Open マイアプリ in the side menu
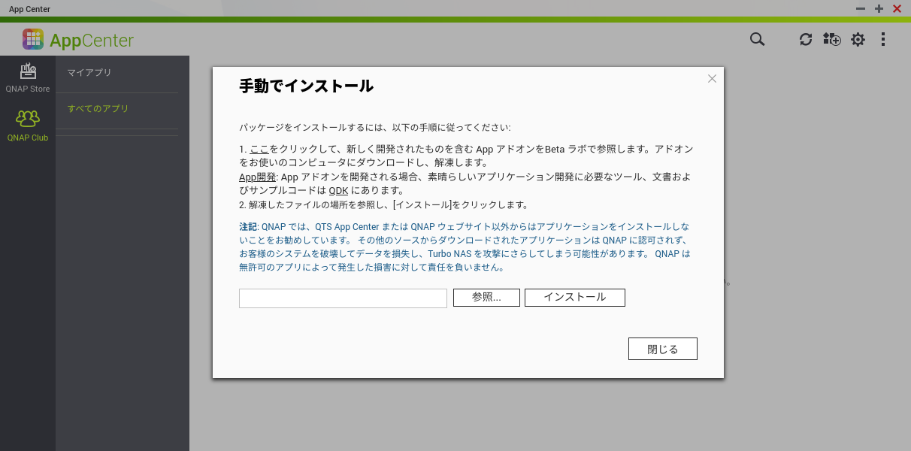The height and width of the screenshot is (451, 911). coord(89,73)
